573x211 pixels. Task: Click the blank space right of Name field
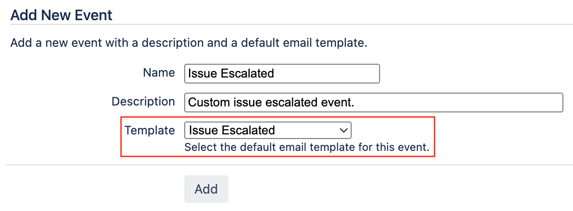pos(472,73)
